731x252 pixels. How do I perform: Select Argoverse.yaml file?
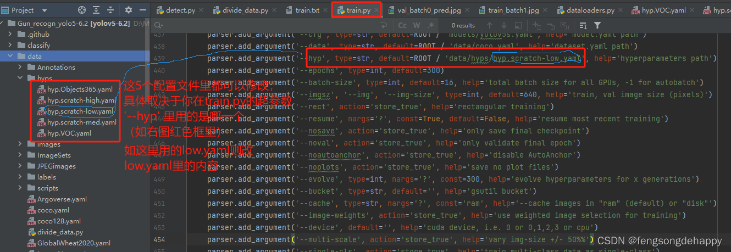(57, 199)
